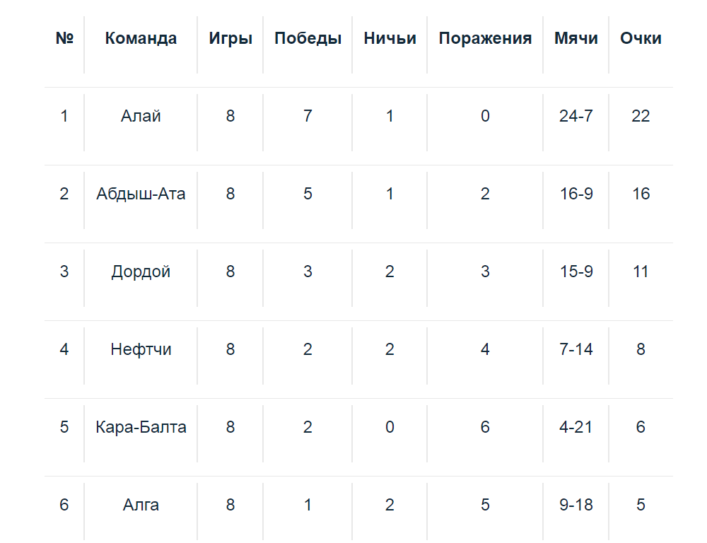Click the Очки column header

pyautogui.click(x=641, y=38)
